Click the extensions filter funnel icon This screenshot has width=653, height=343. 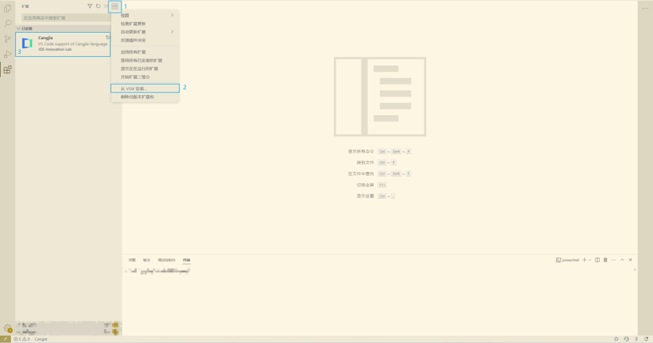coord(89,6)
